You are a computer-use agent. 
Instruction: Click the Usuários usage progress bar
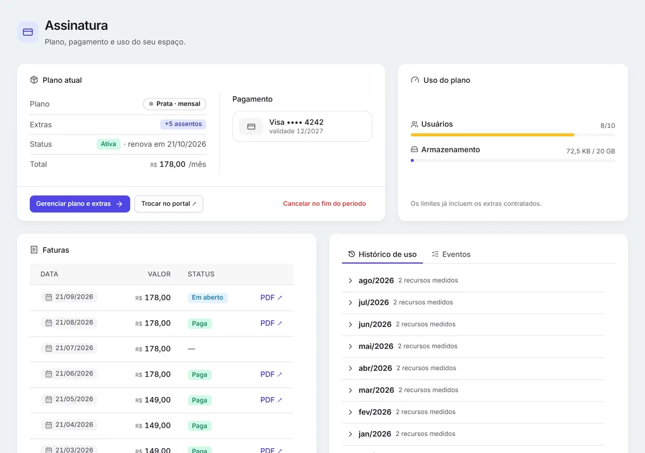512,135
